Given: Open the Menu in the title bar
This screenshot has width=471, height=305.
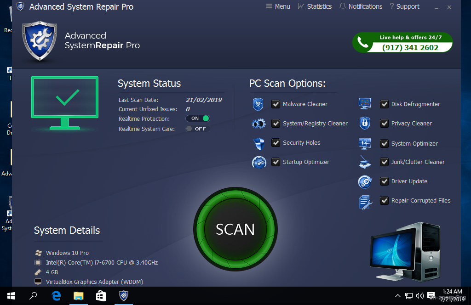Looking at the screenshot, I should tap(278, 6).
